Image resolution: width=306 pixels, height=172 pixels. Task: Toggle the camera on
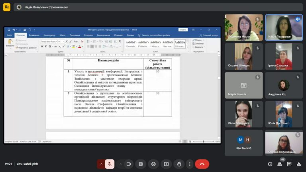click(129, 164)
